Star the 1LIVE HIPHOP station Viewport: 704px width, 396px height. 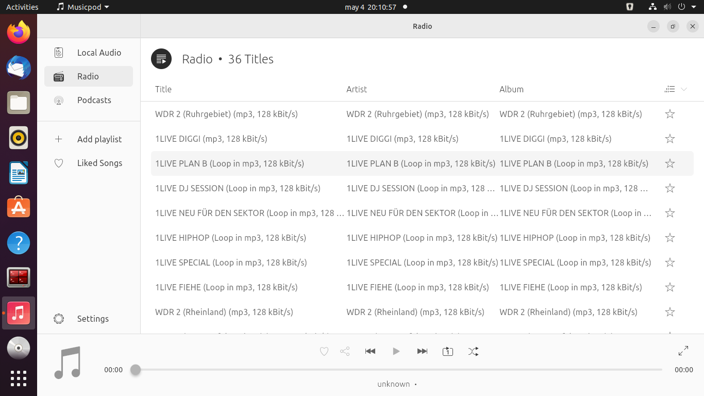[x=670, y=238]
